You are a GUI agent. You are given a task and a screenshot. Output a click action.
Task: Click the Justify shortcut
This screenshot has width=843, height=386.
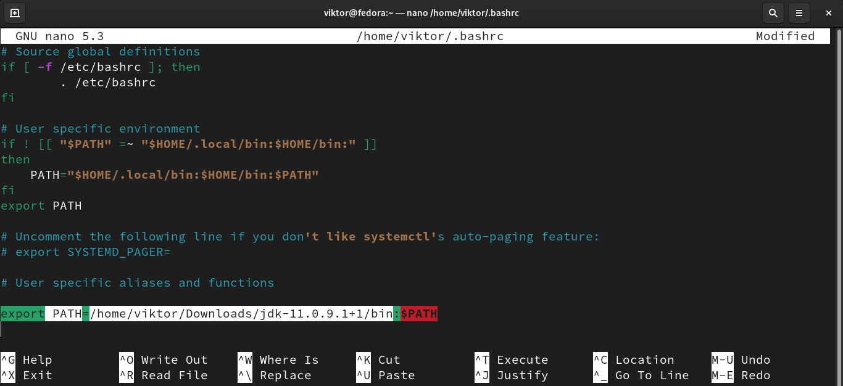(522, 376)
